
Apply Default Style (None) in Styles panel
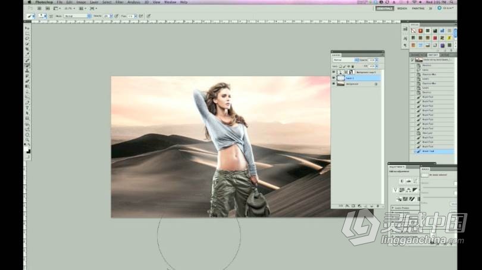coord(413,31)
